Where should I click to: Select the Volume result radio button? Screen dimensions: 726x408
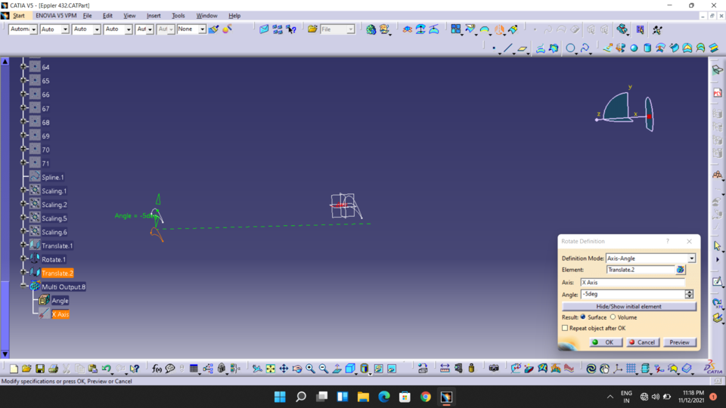coord(613,317)
